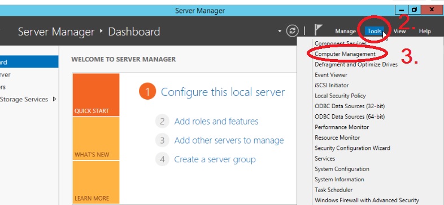Open dropdown arrow left of refresh icon
The width and height of the screenshot is (444, 205).
tap(280, 31)
